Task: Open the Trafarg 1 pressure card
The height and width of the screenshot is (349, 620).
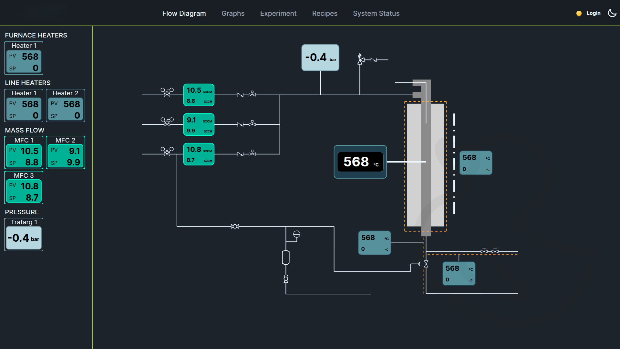Action: 24,235
